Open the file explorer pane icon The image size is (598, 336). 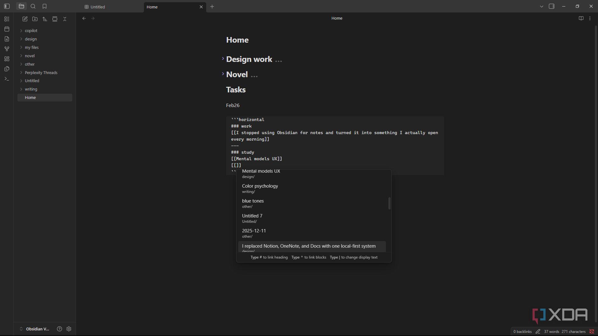click(21, 6)
